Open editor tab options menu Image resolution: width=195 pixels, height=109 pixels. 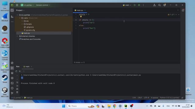coord(178,10)
